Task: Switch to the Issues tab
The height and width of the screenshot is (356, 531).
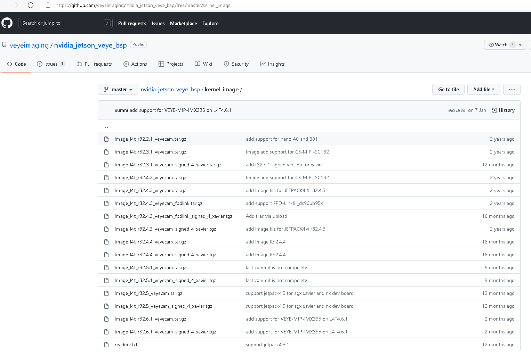Action: point(51,64)
